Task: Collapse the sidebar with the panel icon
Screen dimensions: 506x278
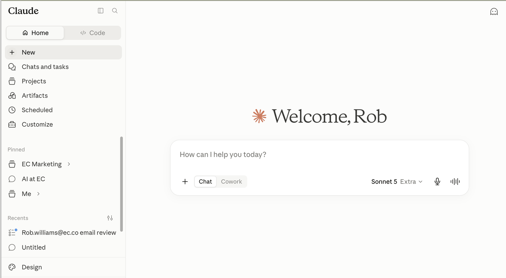Action: (100, 11)
